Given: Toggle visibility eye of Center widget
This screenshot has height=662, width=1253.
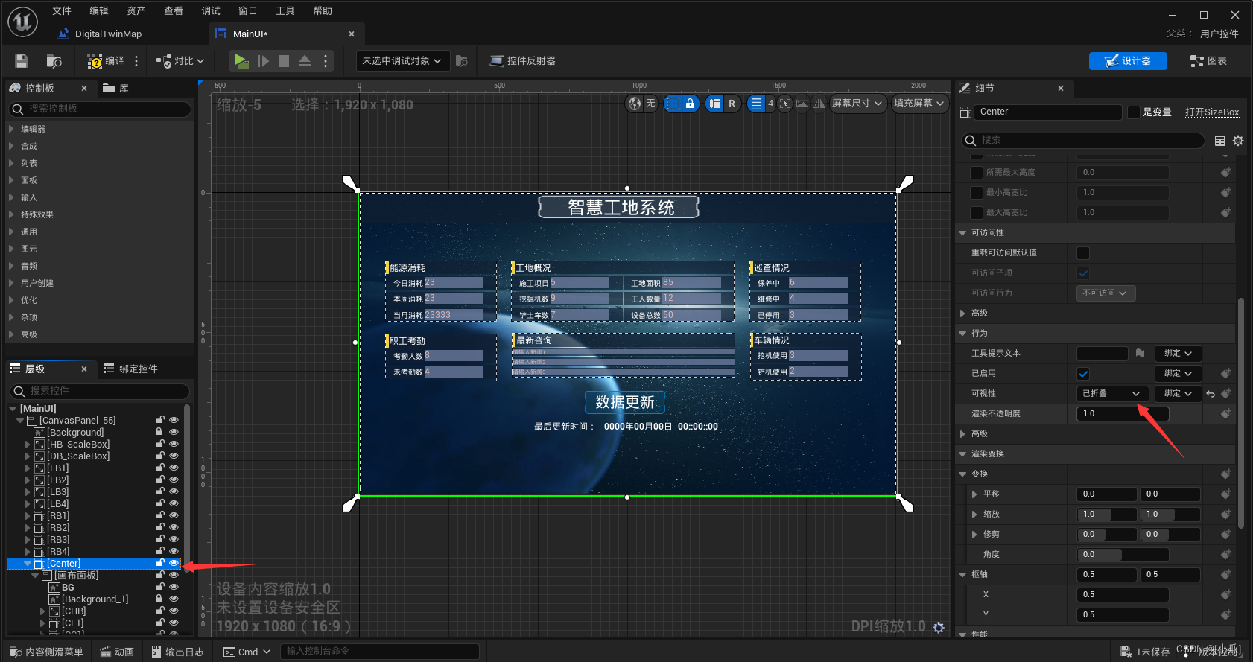Looking at the screenshot, I should [174, 564].
